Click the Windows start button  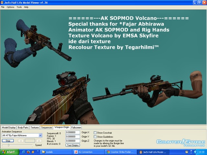[x=9, y=152]
